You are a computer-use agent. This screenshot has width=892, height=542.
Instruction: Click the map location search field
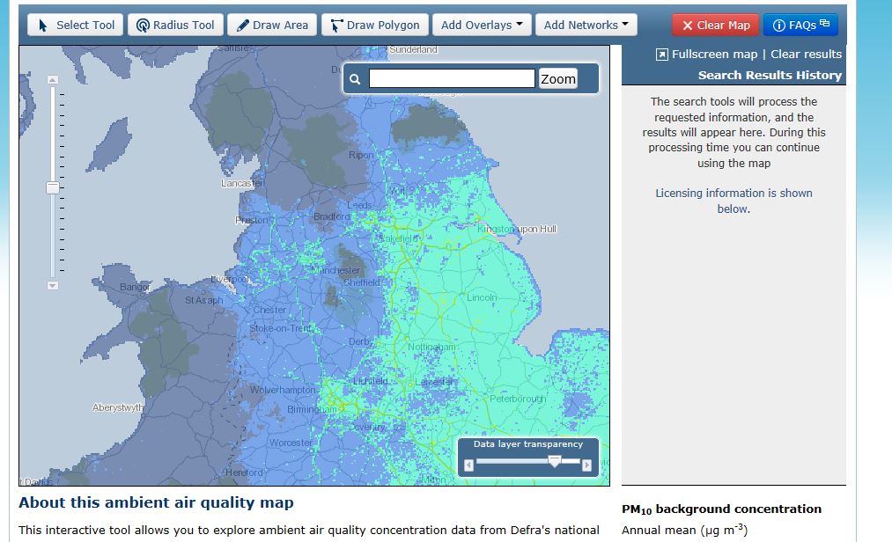pyautogui.click(x=452, y=79)
